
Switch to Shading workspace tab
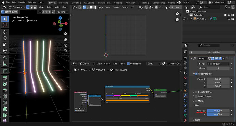click(118, 3)
